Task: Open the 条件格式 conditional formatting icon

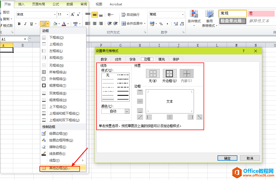Action: [x=194, y=14]
